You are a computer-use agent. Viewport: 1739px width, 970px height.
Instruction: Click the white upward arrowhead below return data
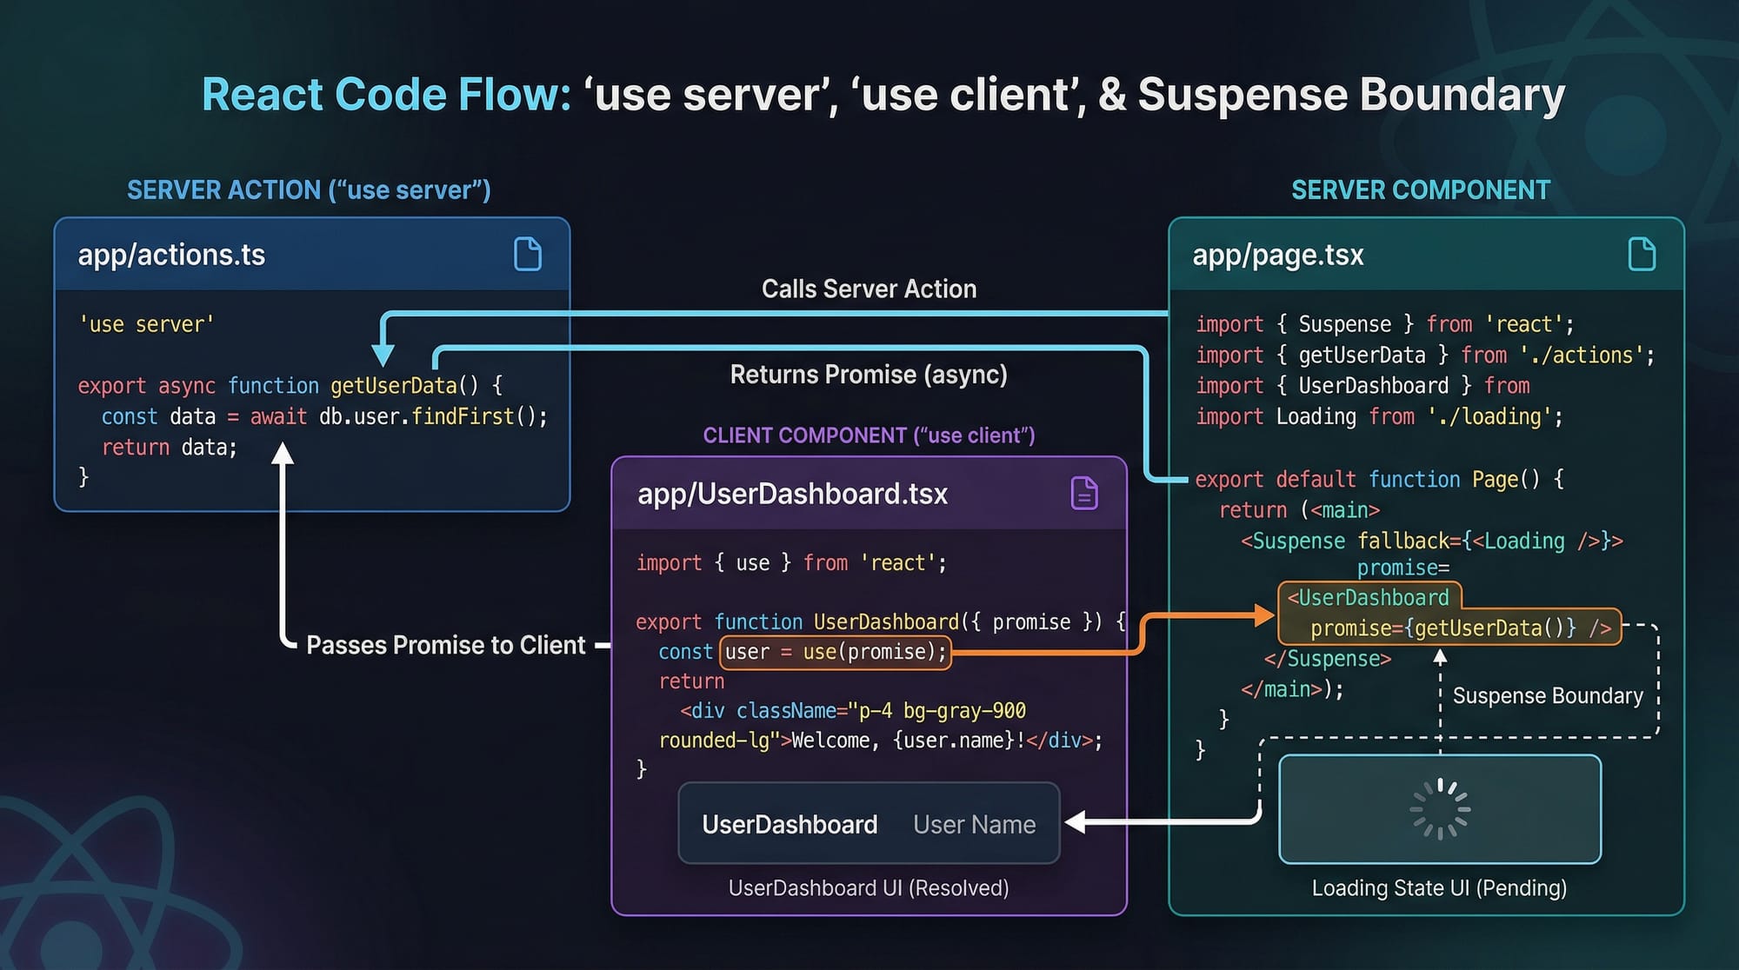282,453
